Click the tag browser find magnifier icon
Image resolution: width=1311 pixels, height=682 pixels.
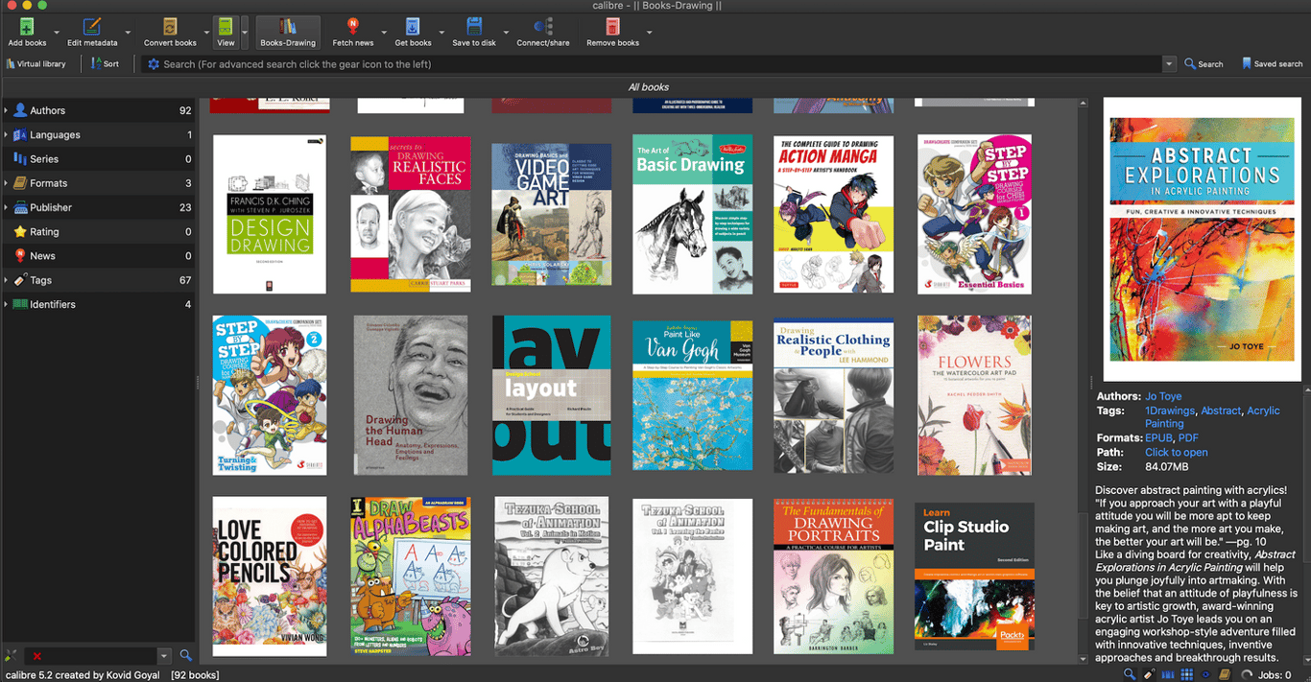[x=186, y=656]
